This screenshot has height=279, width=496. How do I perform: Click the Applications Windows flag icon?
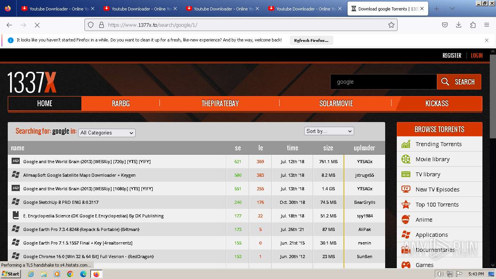point(406,235)
